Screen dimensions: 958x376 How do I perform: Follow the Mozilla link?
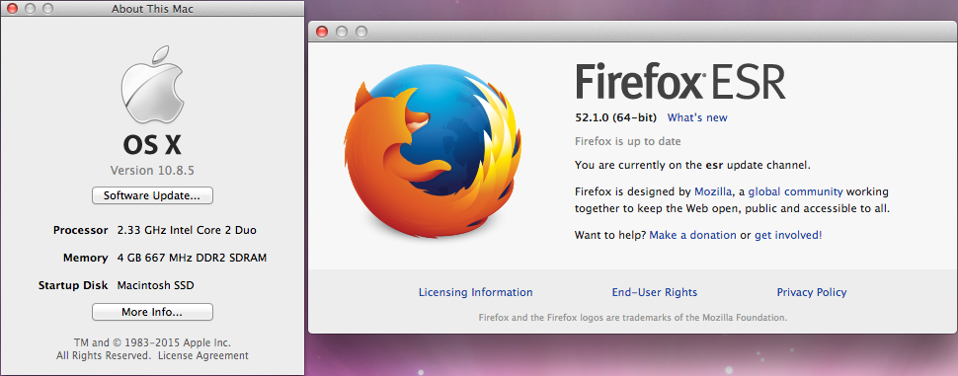coord(713,191)
